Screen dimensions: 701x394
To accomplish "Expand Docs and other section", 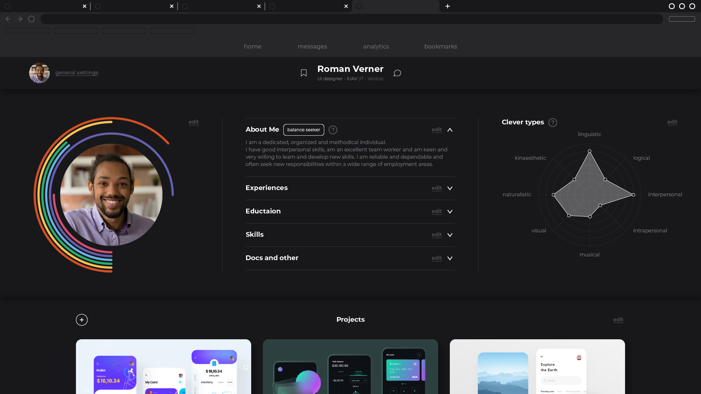I will 450,258.
